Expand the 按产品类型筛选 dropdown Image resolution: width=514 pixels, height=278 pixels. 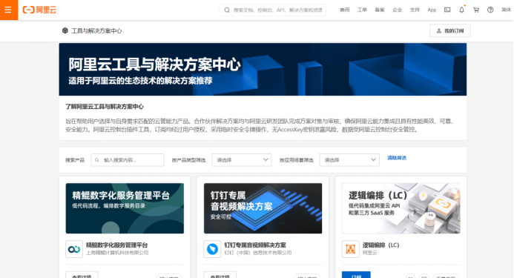tap(242, 160)
